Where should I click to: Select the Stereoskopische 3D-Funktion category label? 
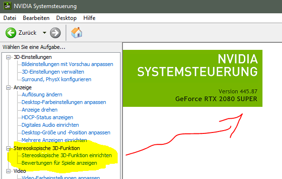pos(47,148)
